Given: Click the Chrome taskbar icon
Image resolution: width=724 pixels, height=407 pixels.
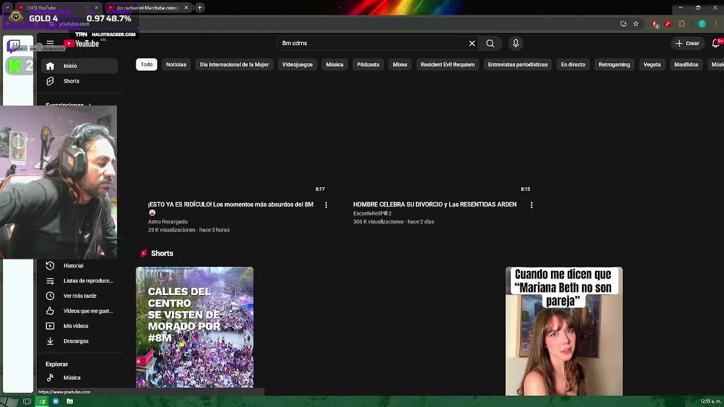Looking at the screenshot, I should [41, 401].
